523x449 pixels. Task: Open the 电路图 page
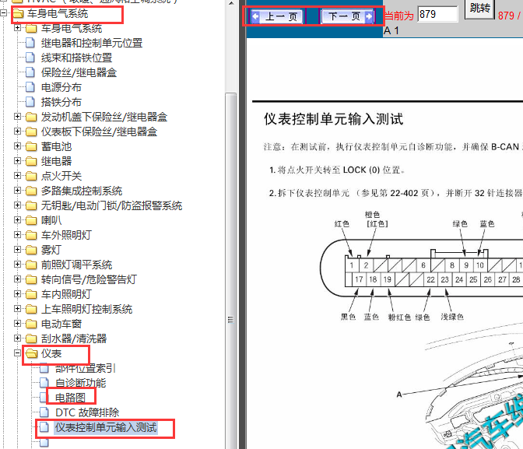click(x=70, y=398)
